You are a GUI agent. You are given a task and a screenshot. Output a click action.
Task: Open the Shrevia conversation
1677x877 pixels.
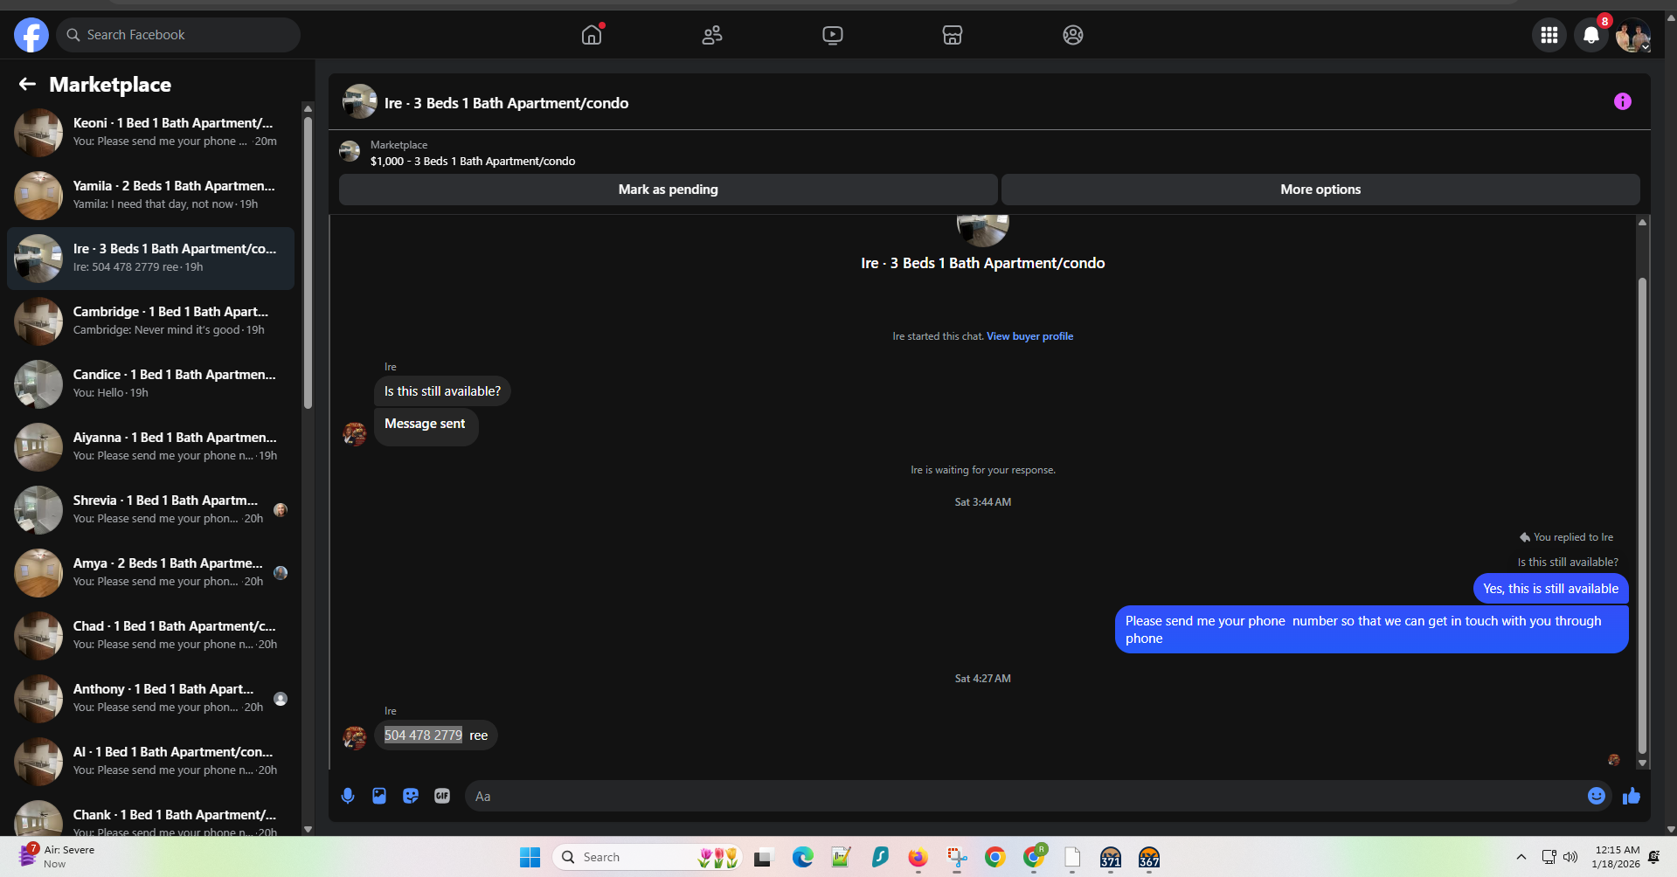pos(150,510)
